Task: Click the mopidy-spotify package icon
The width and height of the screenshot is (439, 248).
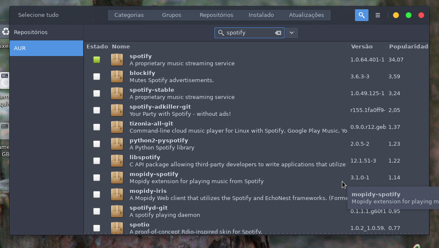Action: click(117, 177)
